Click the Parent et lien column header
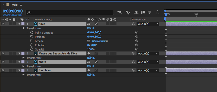The image size is (217, 92). click(x=139, y=20)
